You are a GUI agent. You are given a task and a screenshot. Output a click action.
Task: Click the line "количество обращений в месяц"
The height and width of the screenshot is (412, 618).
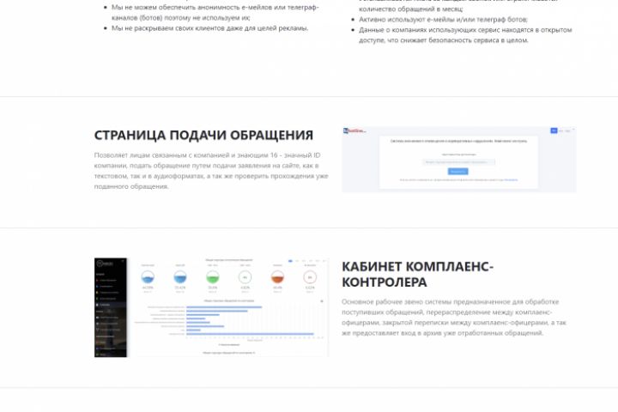tap(410, 9)
